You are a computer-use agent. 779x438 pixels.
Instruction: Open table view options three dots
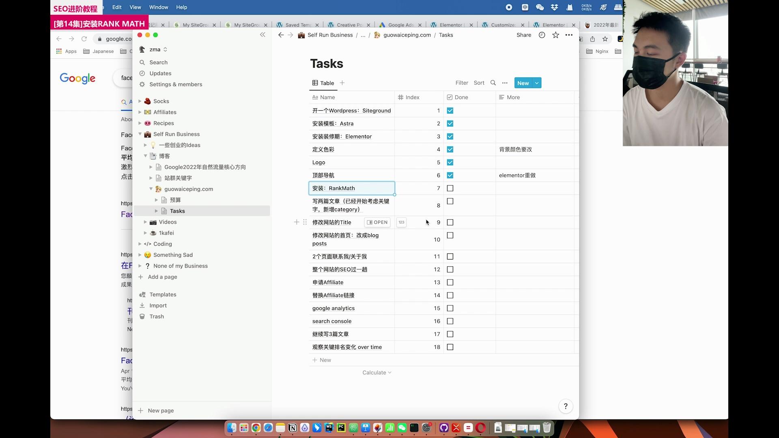click(x=505, y=83)
